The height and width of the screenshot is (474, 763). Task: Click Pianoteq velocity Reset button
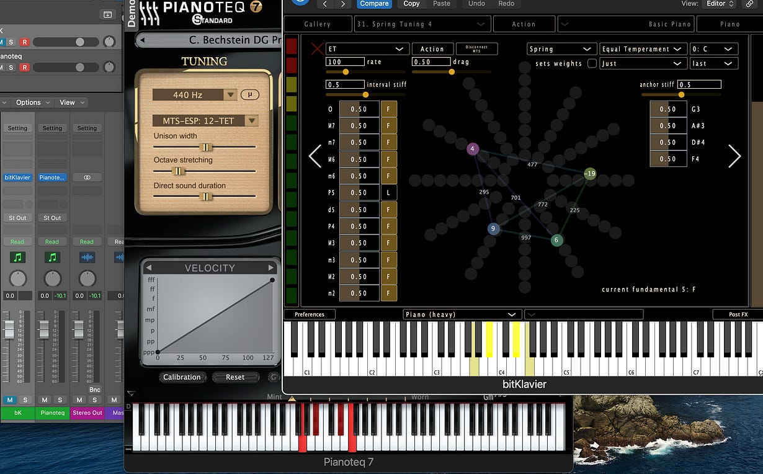pos(235,377)
